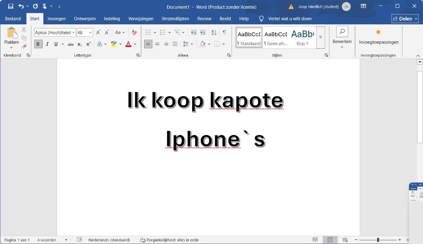Open the font name dropdown
423x244 pixels.
click(74, 33)
